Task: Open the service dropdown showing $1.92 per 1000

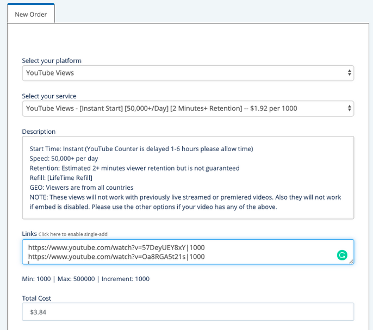Action: tap(188, 109)
